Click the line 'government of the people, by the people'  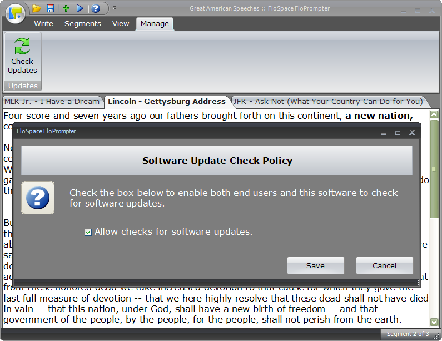tap(202, 319)
